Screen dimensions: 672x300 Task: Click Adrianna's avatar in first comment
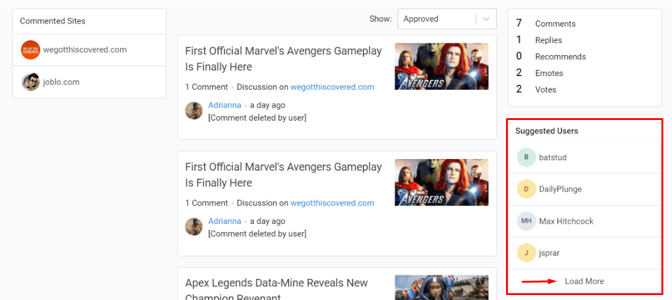pos(194,111)
